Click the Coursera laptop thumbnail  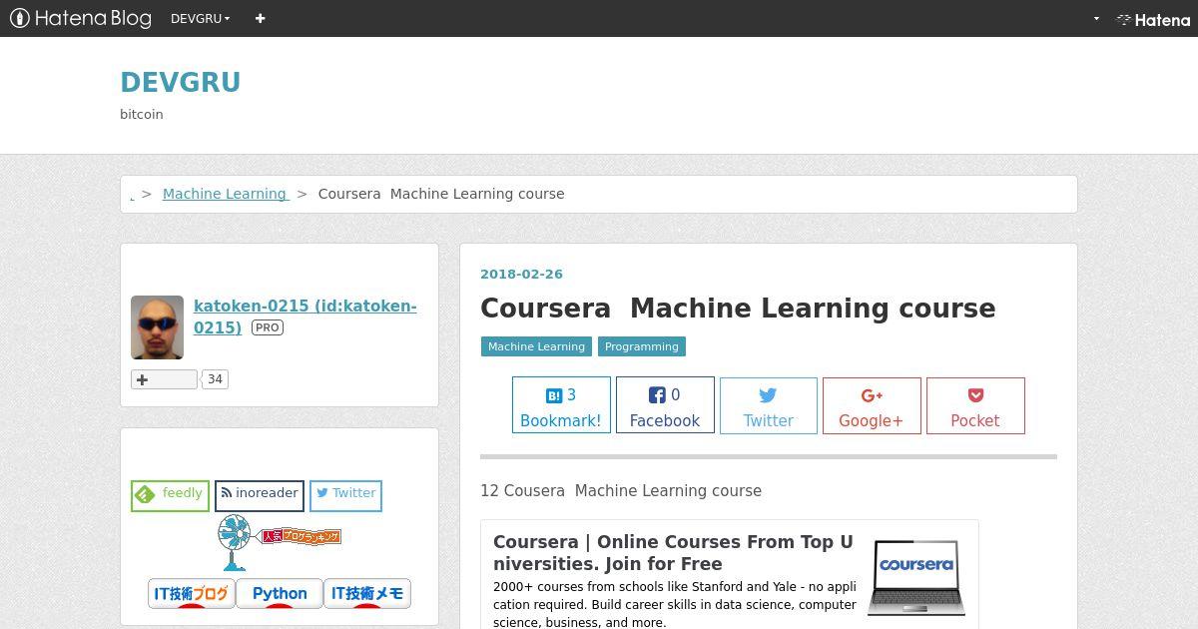coord(916,578)
